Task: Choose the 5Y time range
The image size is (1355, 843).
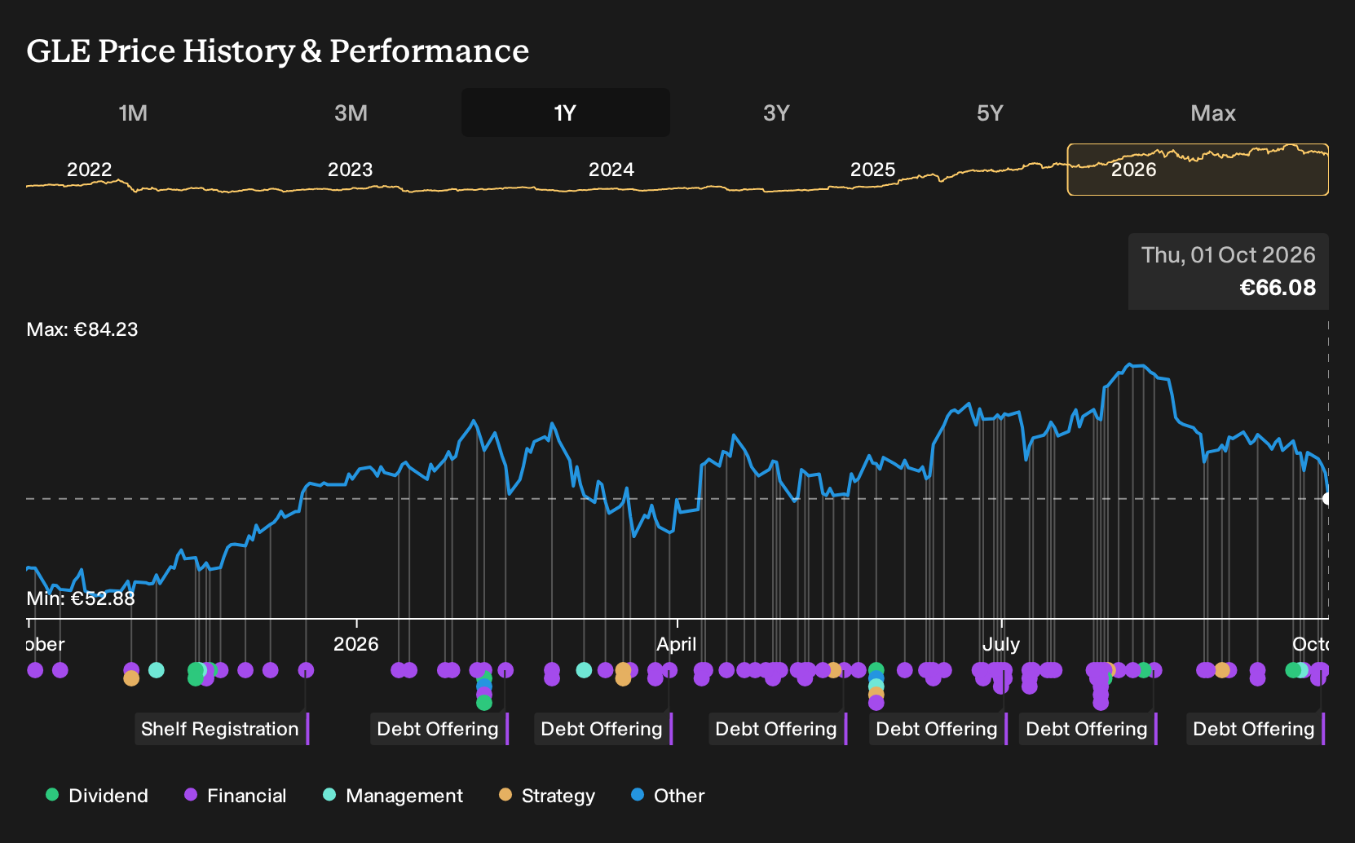Action: tap(990, 113)
